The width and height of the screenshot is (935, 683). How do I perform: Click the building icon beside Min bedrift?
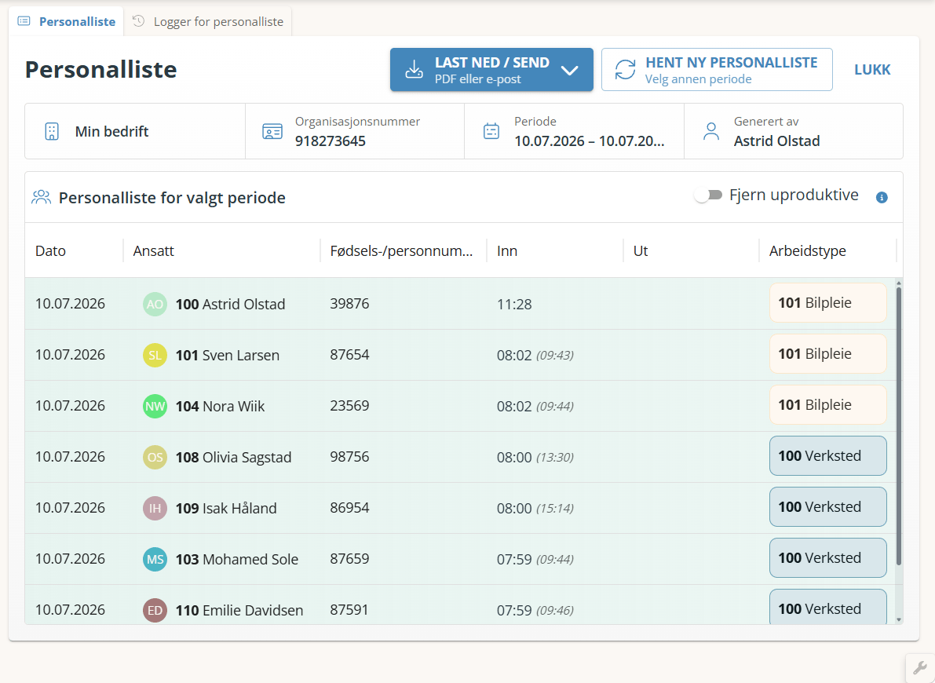(x=52, y=131)
